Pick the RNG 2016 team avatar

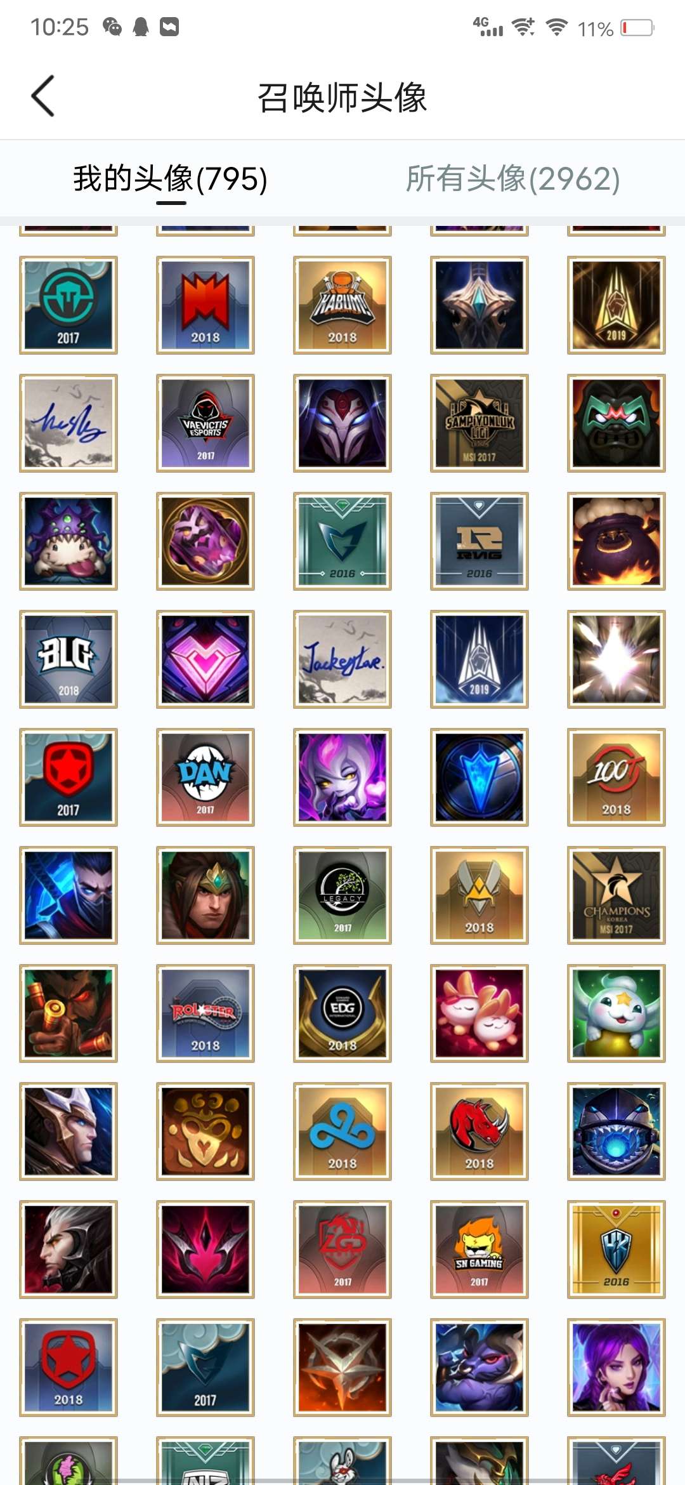click(480, 541)
